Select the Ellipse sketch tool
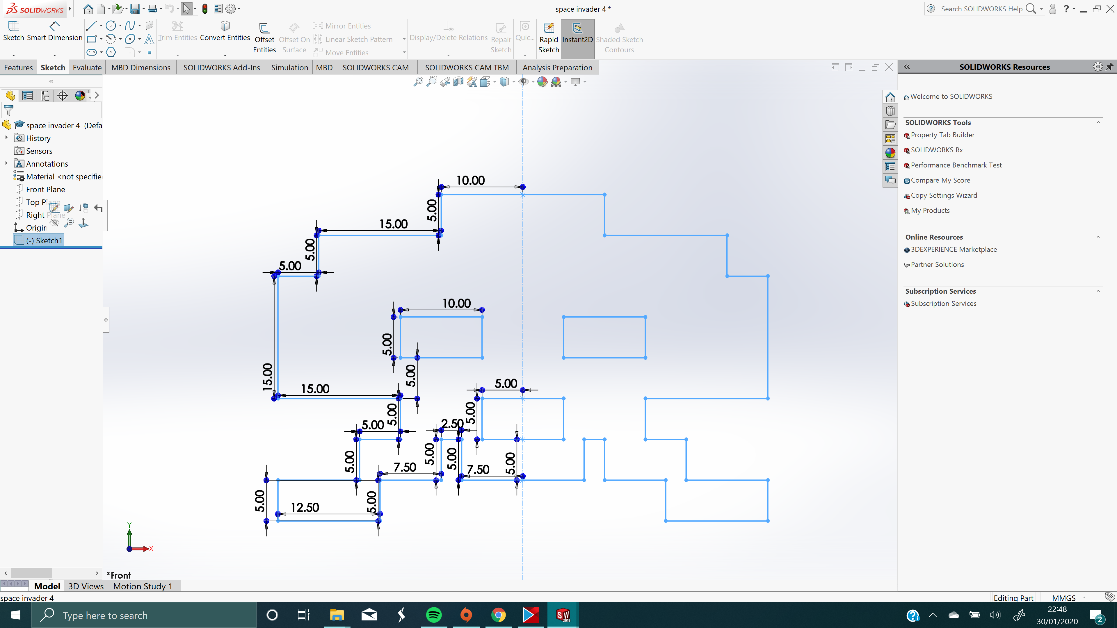The height and width of the screenshot is (628, 1117). point(130,39)
